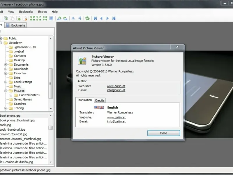Expand the Downloads folder node
This screenshot has height=175, width=233.
(x=6, y=69)
